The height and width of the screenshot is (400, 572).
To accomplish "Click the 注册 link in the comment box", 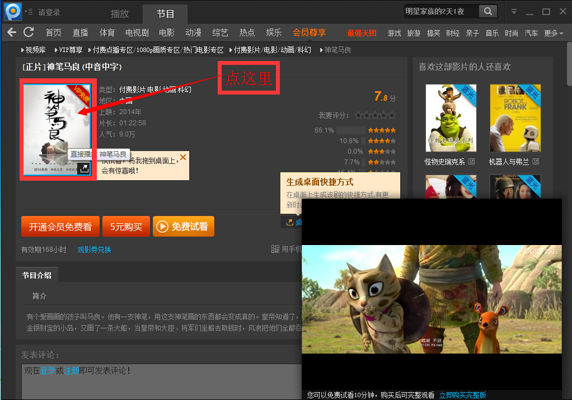I will click(71, 370).
